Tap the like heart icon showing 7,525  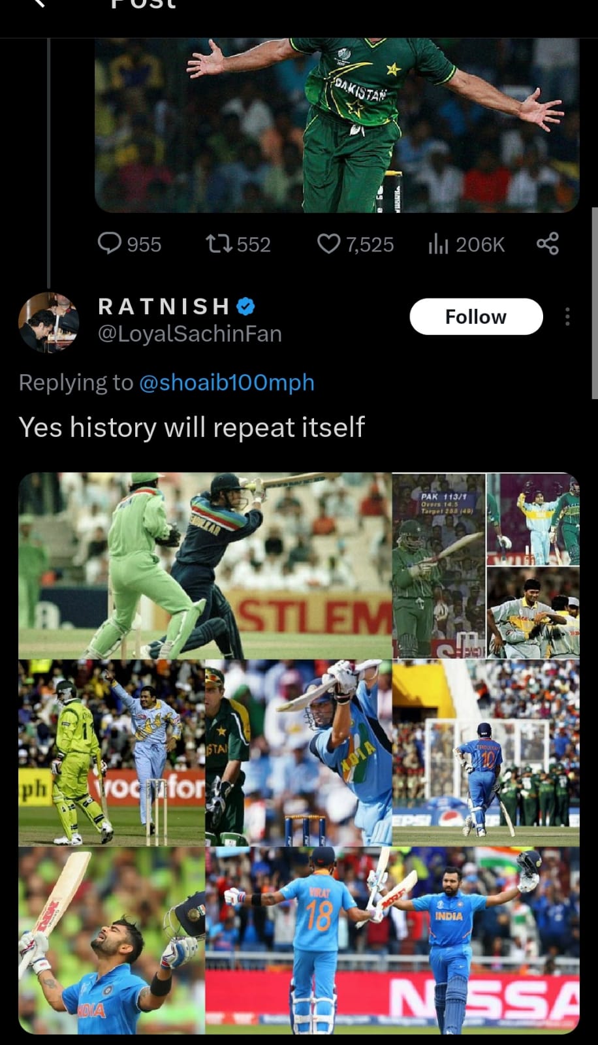coord(329,244)
